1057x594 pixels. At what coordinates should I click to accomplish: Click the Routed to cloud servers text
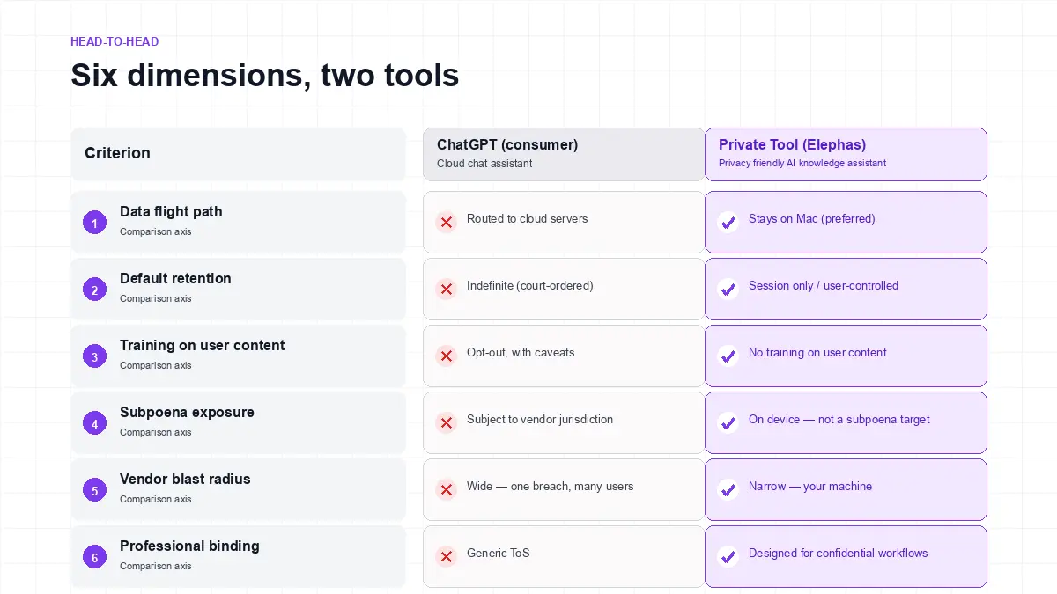(x=527, y=219)
